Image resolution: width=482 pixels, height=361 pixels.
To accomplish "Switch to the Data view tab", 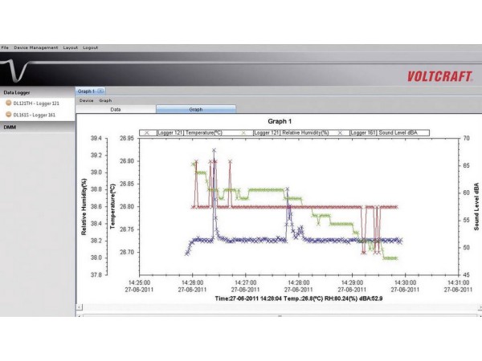I will tap(116, 109).
